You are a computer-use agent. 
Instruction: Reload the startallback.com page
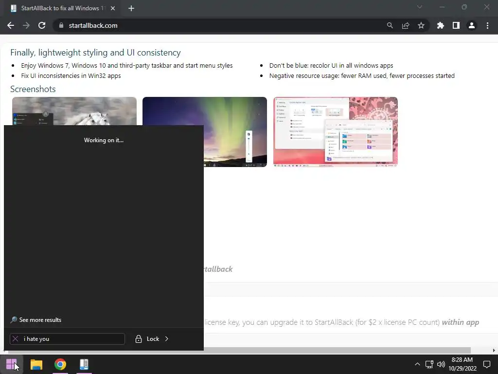[42, 25]
